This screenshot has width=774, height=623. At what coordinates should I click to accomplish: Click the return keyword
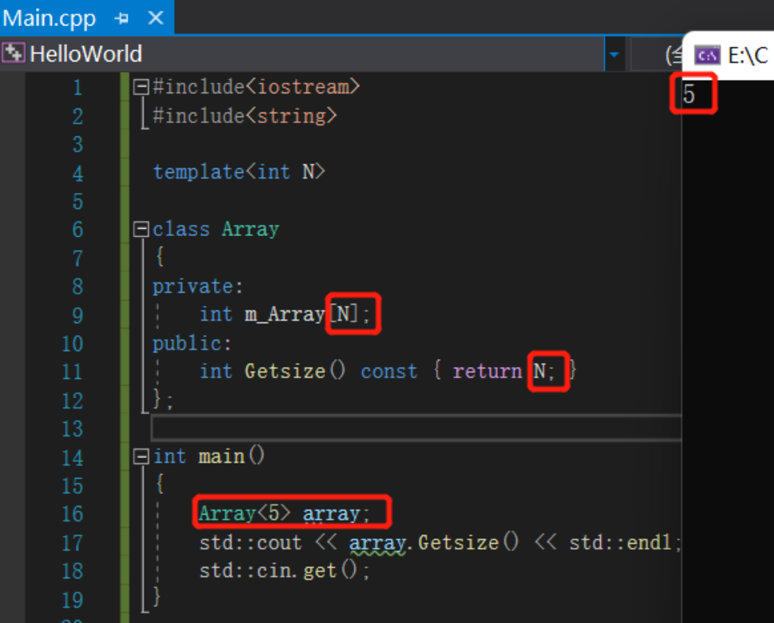[488, 371]
